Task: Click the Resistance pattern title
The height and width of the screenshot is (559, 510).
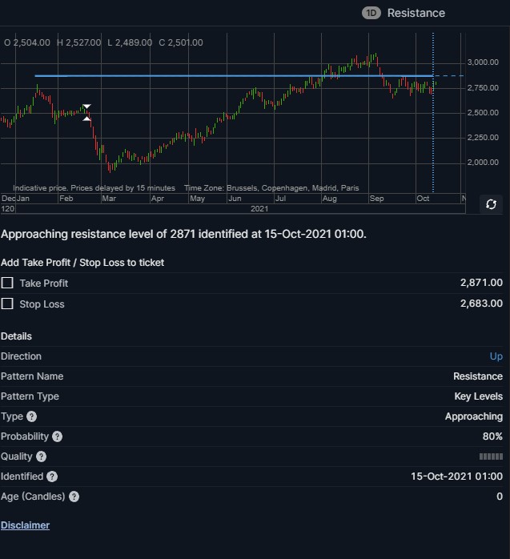Action: coord(416,13)
